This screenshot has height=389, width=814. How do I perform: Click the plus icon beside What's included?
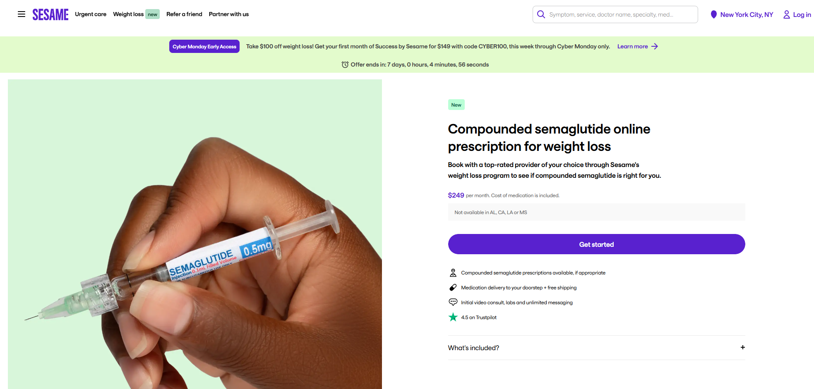click(x=742, y=347)
